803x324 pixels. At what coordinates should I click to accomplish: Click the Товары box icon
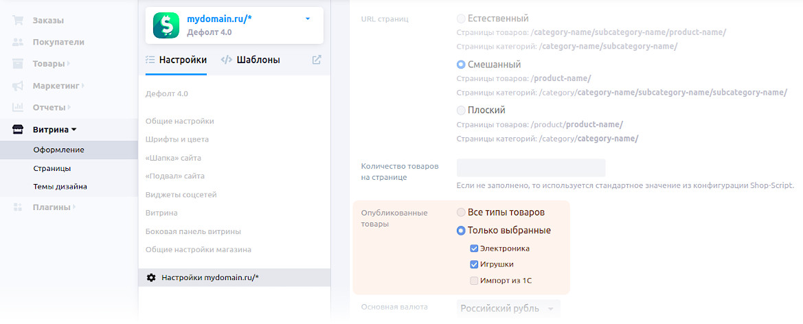coord(18,64)
